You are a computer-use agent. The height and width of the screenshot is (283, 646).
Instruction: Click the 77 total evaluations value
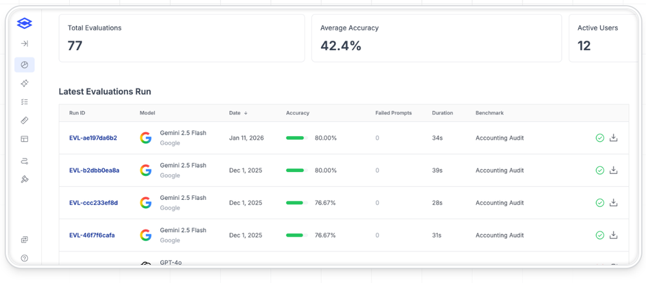(x=75, y=46)
